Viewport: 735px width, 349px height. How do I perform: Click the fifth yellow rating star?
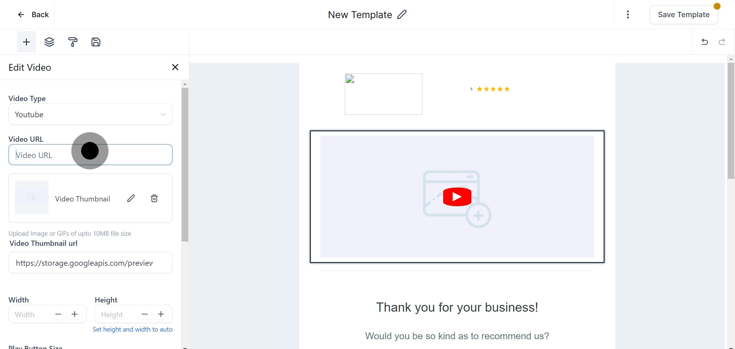pyautogui.click(x=507, y=89)
